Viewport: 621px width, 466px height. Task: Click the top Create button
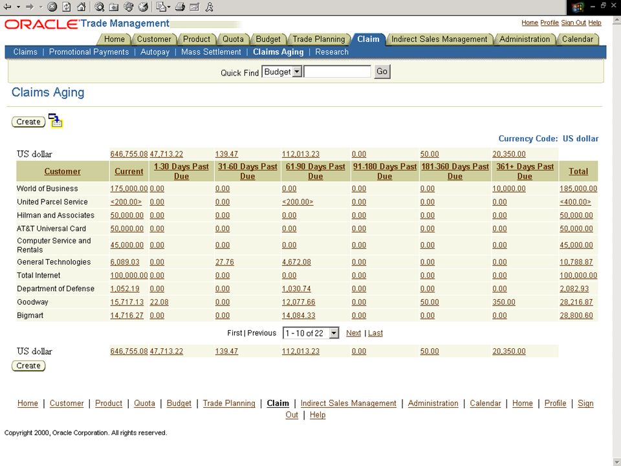click(x=28, y=122)
